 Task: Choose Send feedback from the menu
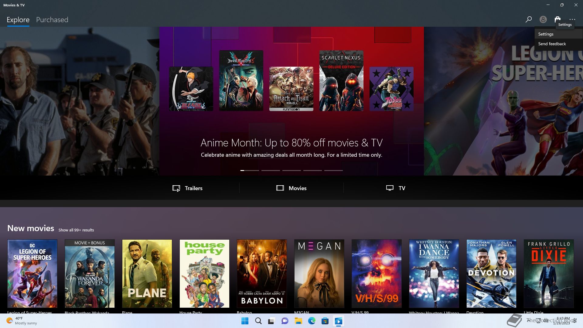(559, 44)
